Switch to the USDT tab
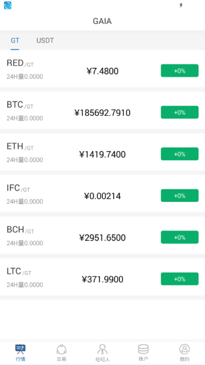The height and width of the screenshot is (365, 205). (x=45, y=40)
